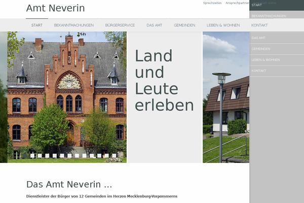This screenshot has width=304, height=203.
Task: Open the Sprechzeiten link in the header
Action: (212, 3)
